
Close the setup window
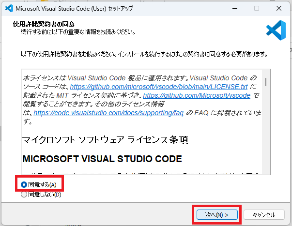[x=279, y=8]
